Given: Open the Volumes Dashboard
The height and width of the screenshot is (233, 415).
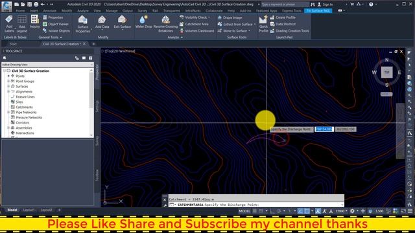Looking at the screenshot, I should coord(196,30).
